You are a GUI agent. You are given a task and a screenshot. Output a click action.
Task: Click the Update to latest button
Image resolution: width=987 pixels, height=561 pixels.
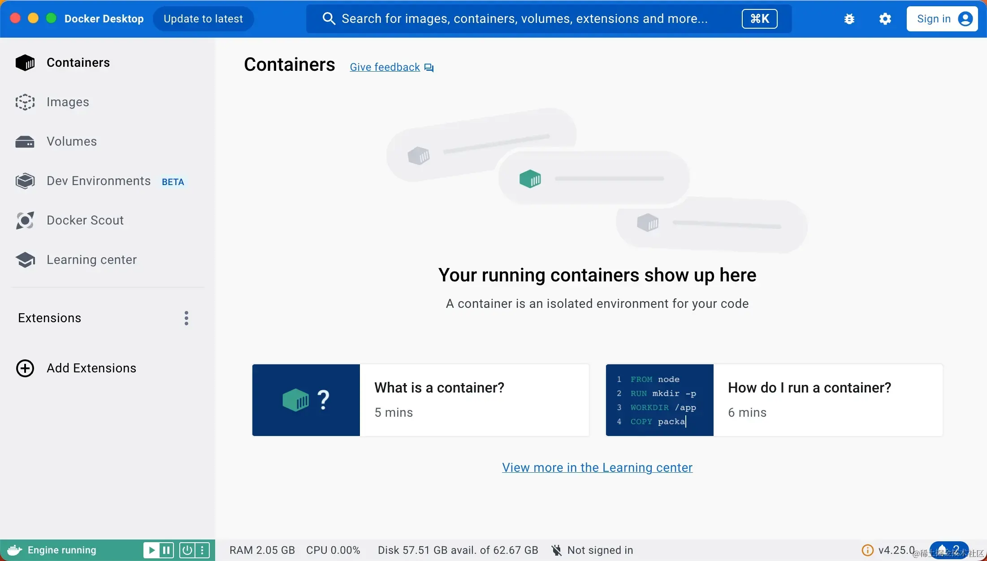coord(203,19)
